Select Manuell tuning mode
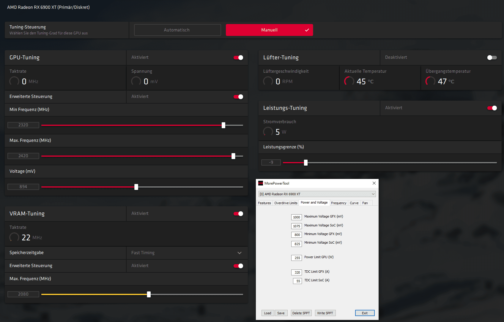The width and height of the screenshot is (504, 322). tap(269, 30)
